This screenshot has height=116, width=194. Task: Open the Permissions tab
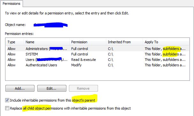(11, 4)
